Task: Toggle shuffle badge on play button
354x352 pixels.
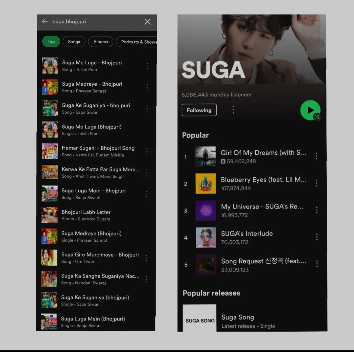Action: click(317, 117)
